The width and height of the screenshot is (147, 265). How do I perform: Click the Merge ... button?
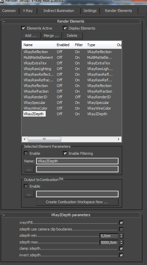(51, 36)
